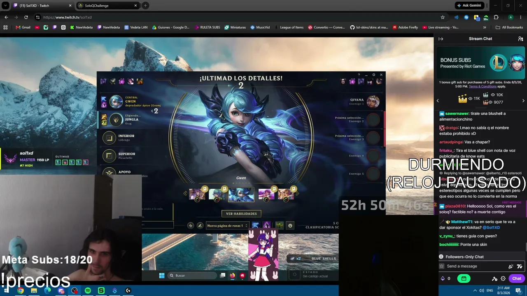Click the rune quick-setup icon beside pencil

(191, 225)
